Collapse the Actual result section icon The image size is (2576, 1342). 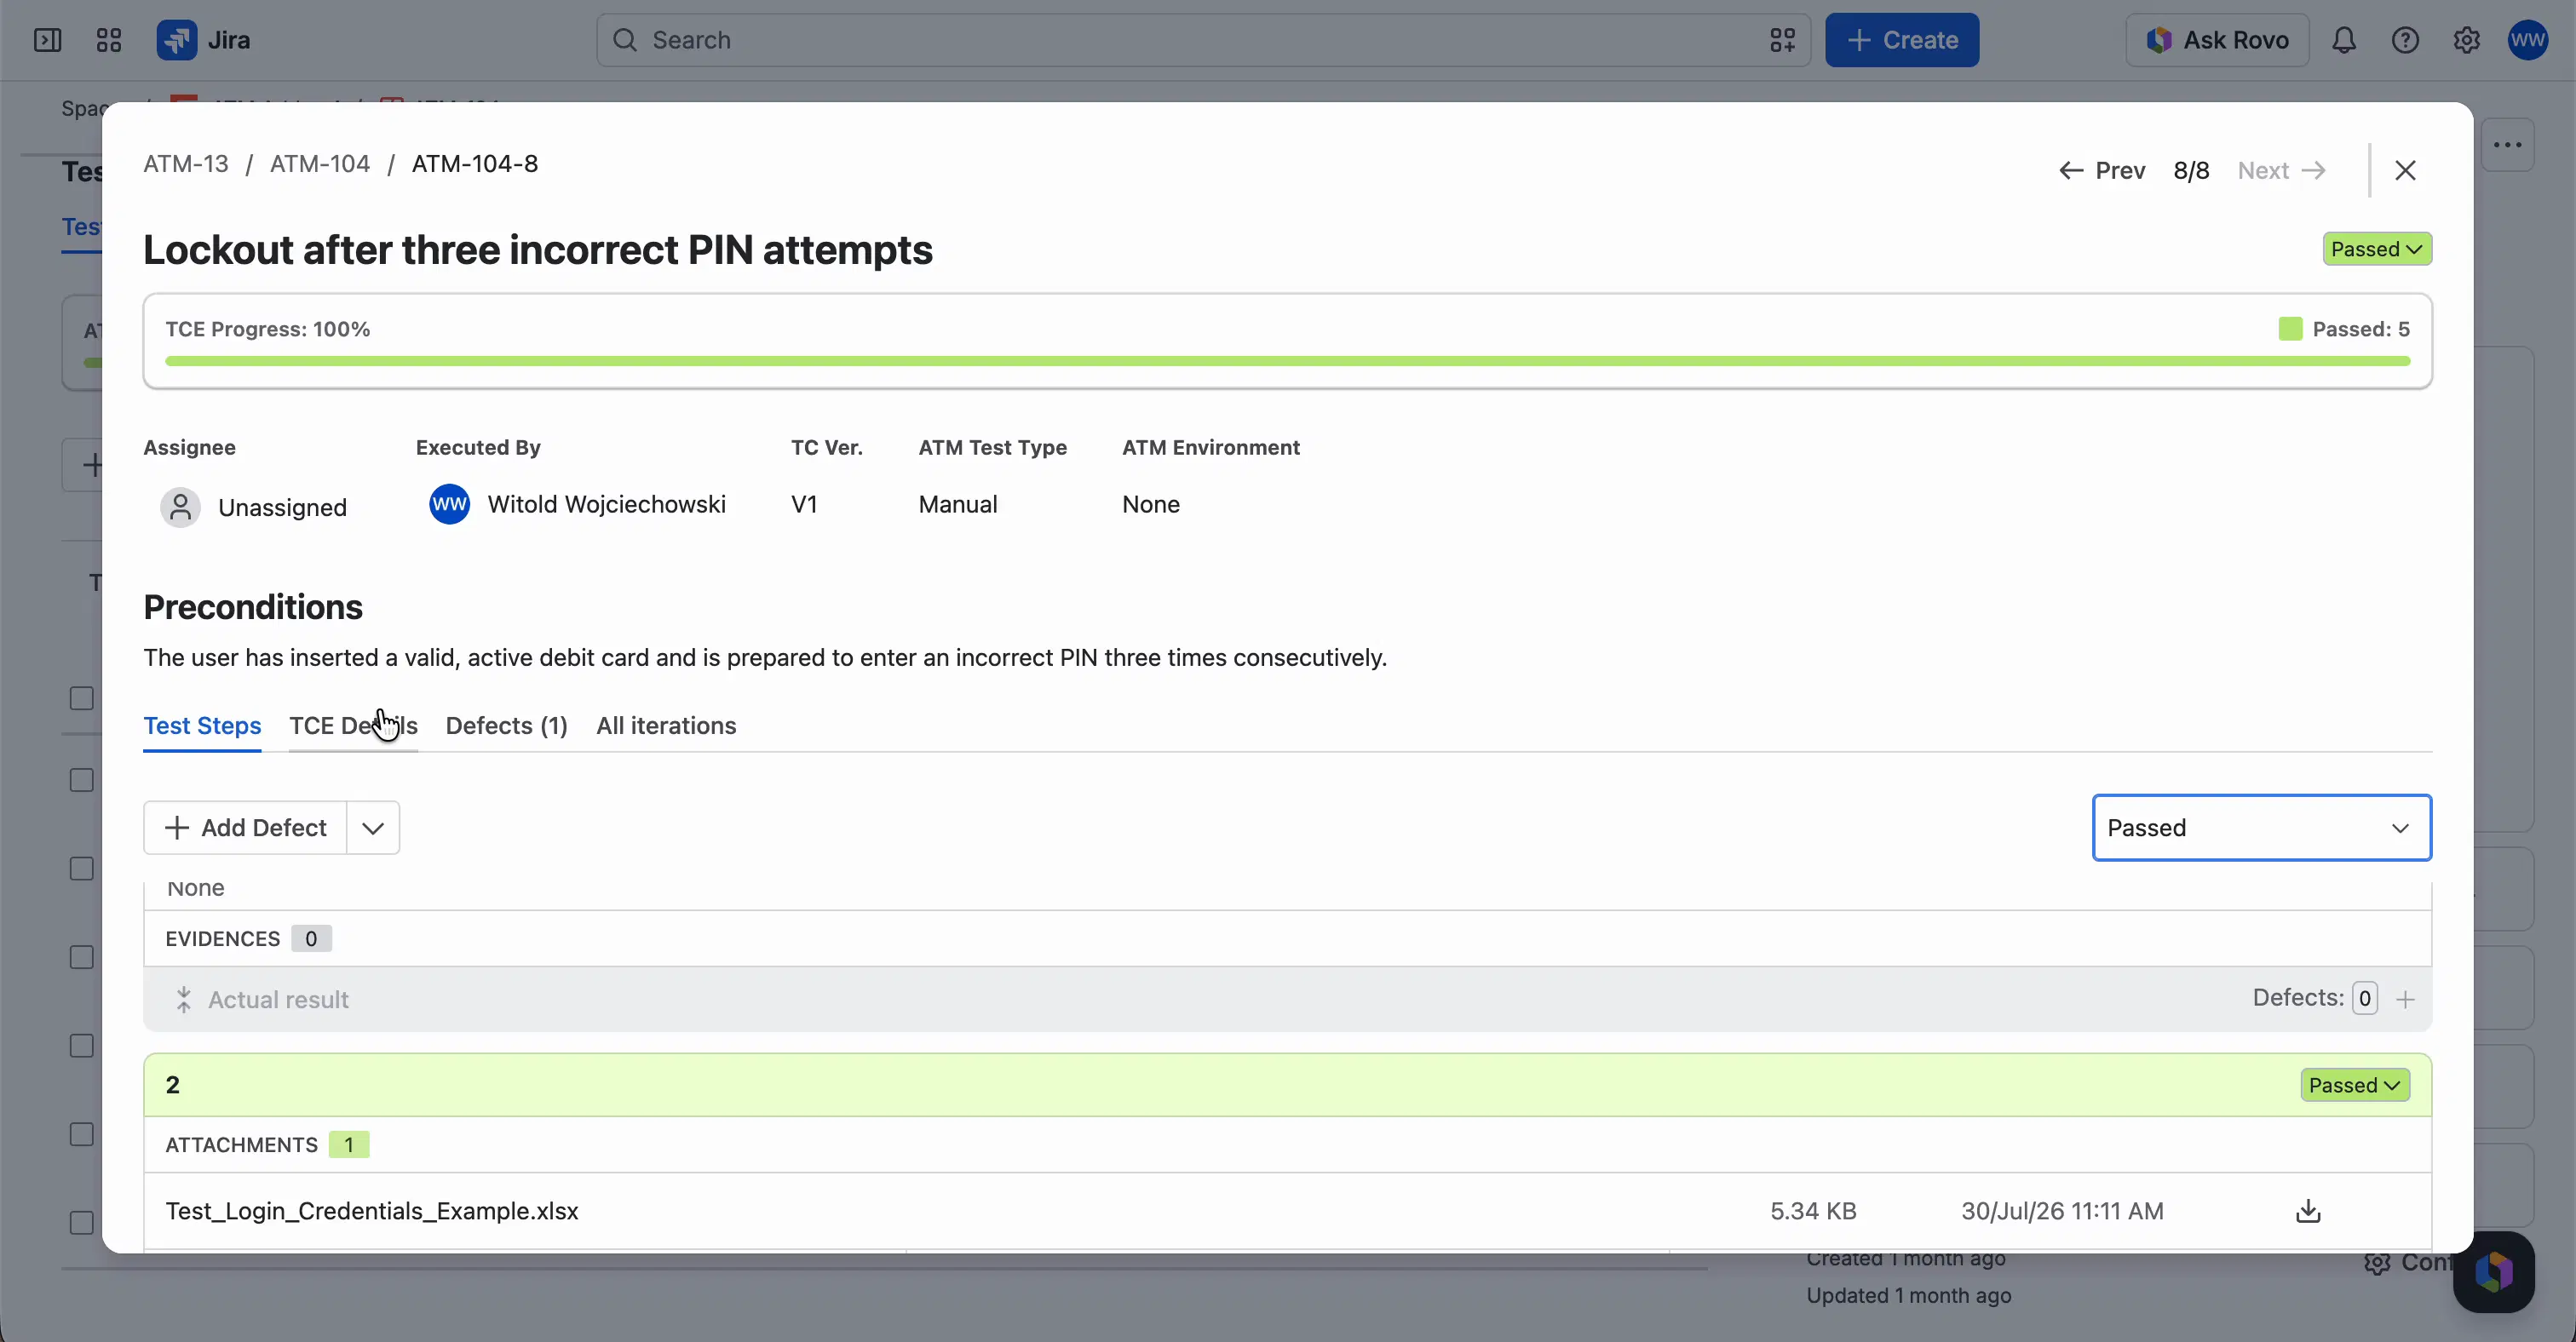pos(183,999)
